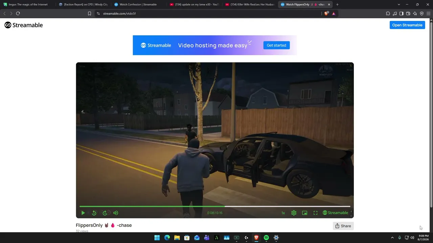Open the browser main hamburger menu
Image resolution: width=433 pixels, height=243 pixels.
point(428,13)
